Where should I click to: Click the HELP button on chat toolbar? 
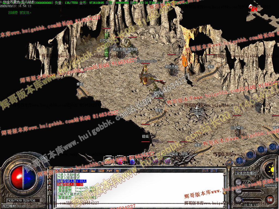point(101,171)
